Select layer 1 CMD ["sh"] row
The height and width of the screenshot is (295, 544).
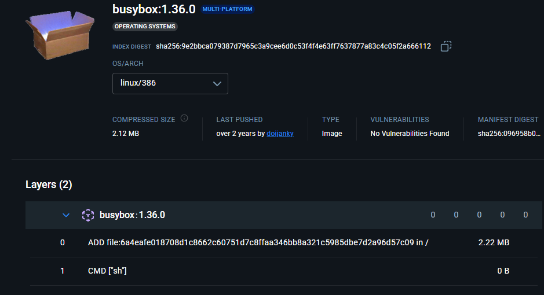pos(283,271)
